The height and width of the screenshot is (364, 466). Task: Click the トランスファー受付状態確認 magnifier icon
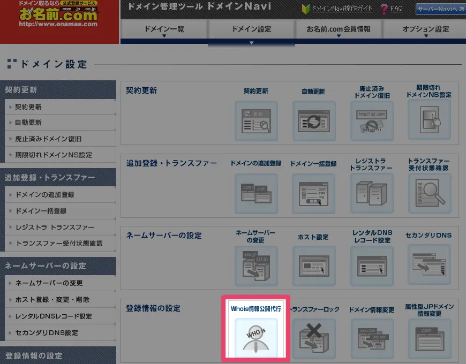tap(430, 193)
